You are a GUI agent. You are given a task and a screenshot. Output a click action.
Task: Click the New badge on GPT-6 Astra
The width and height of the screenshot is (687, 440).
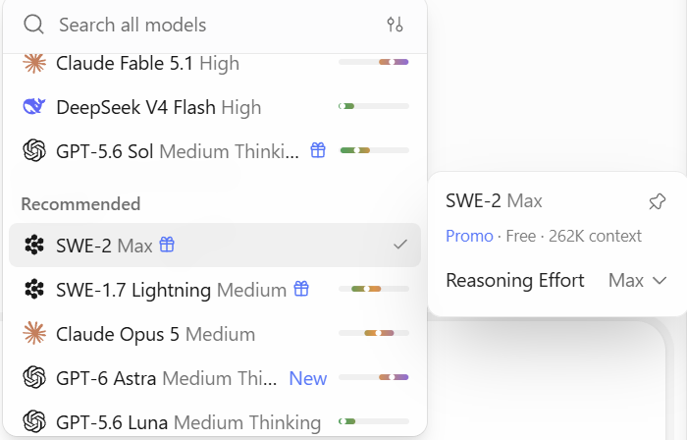click(308, 378)
